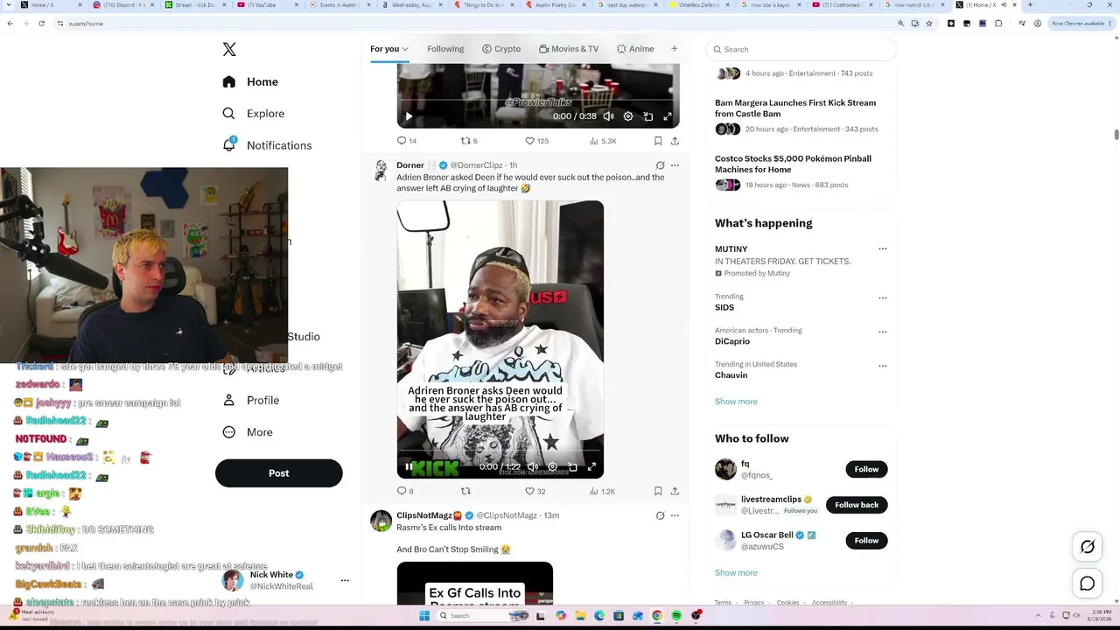Viewport: 1120px width, 630px height.
Task: Like the post with 125 likes
Action: (x=536, y=141)
